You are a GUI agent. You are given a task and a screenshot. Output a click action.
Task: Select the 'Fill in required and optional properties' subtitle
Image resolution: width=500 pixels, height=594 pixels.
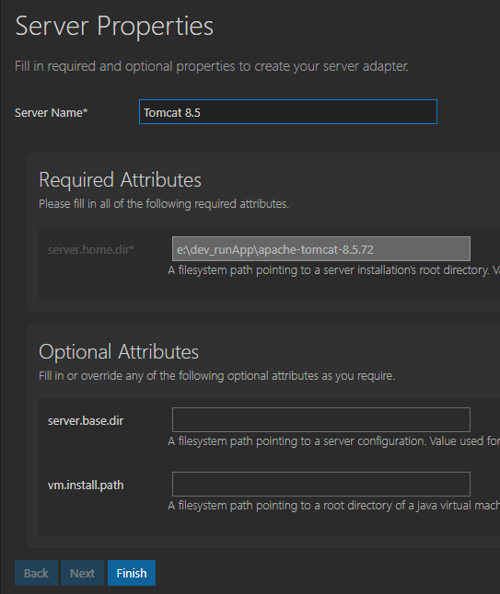(212, 66)
